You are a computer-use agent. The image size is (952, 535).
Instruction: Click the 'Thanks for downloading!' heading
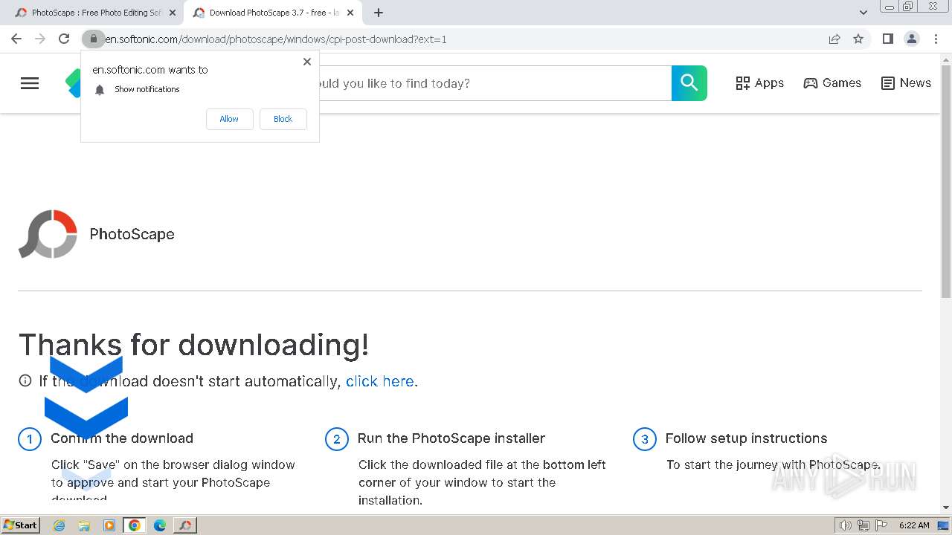(x=193, y=345)
